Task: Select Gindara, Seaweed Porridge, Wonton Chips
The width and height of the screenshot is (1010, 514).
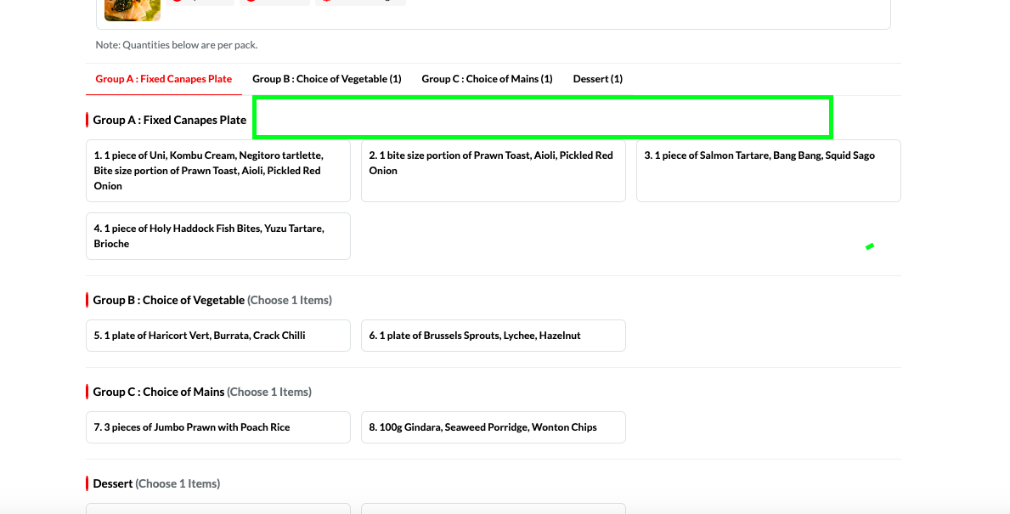Action: click(493, 427)
